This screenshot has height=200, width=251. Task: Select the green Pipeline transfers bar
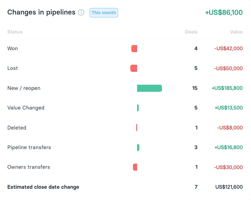pyautogui.click(x=138, y=148)
